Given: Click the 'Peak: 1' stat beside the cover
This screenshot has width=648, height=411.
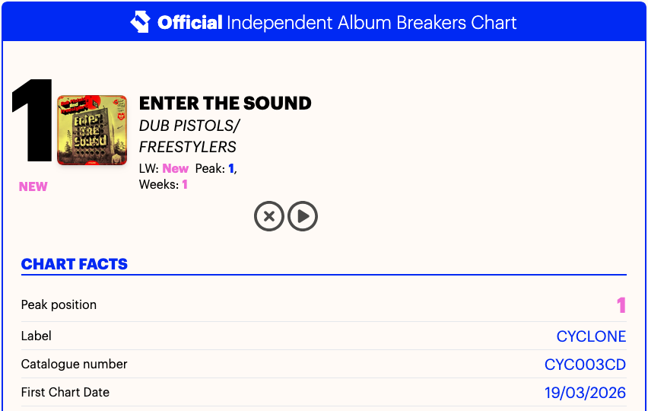Looking at the screenshot, I should tap(215, 169).
